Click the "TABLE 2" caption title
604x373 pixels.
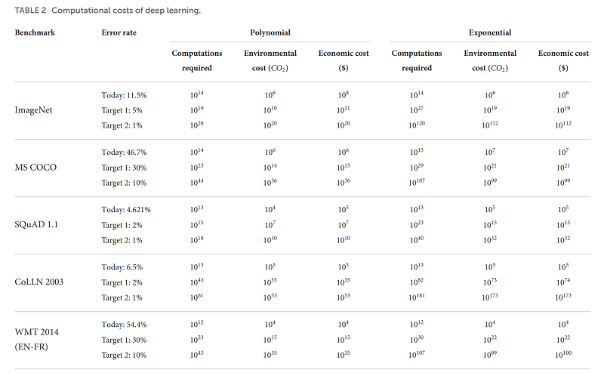point(32,11)
